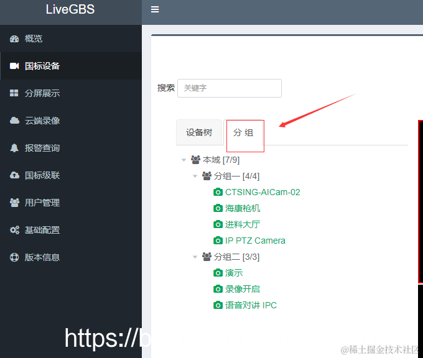Open 版本信息 in the sidebar
This screenshot has height=358, width=423.
click(x=71, y=257)
